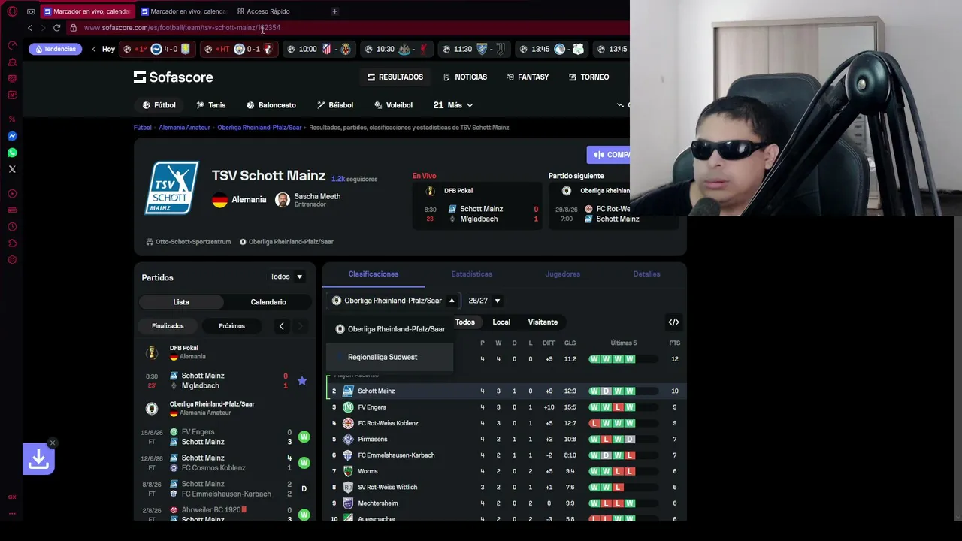The image size is (962, 541).
Task: Go to Sofascore home via logo
Action: pyautogui.click(x=174, y=77)
